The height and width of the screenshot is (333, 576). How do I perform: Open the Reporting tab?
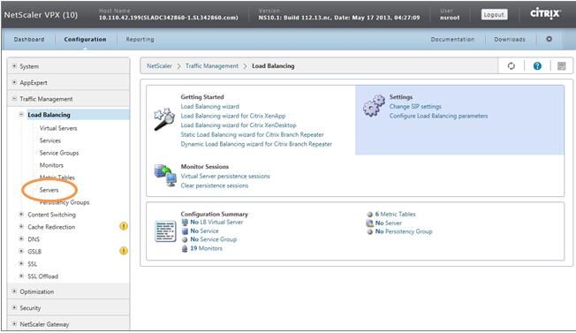coord(140,39)
